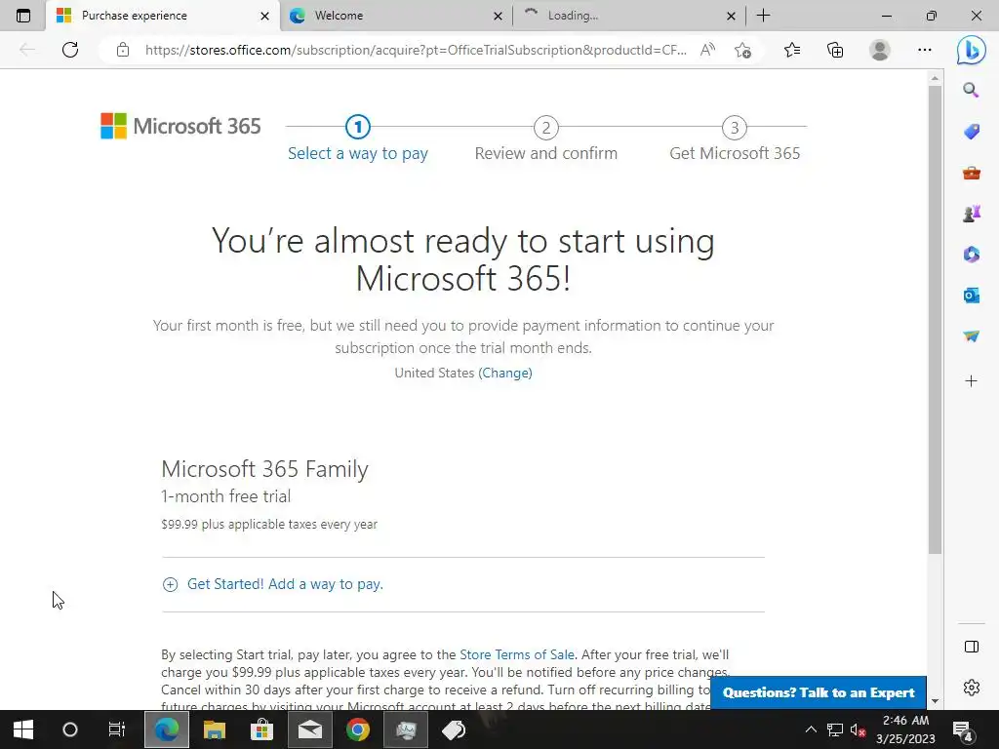Screen dimensions: 999x749
Task: Open the browser profile icon
Action: coord(880,50)
